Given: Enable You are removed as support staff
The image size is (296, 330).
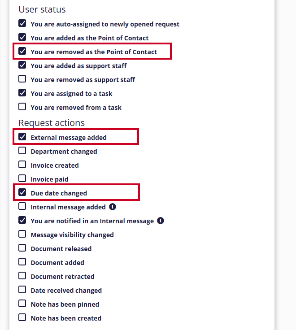Looking at the screenshot, I should pyautogui.click(x=22, y=79).
